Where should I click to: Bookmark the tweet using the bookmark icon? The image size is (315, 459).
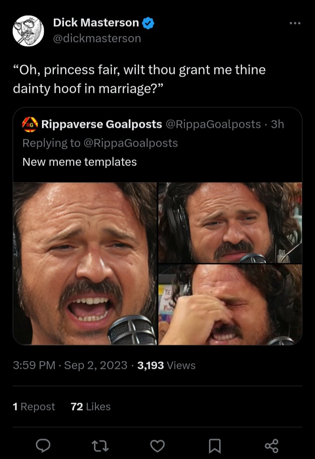(x=215, y=446)
